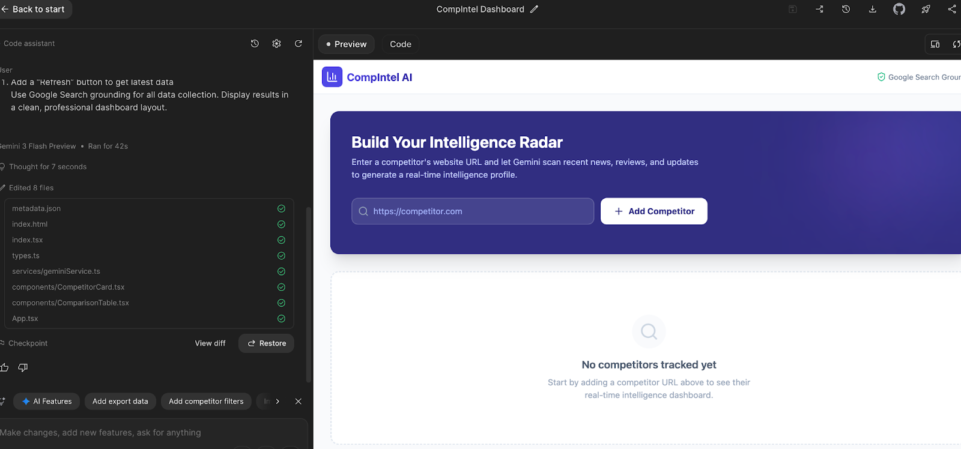
Task: Select components/ComparisonTable.tsx file row
Action: click(x=149, y=303)
